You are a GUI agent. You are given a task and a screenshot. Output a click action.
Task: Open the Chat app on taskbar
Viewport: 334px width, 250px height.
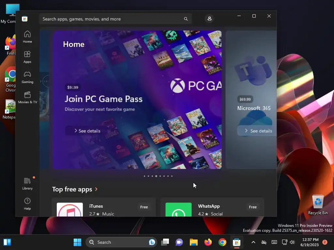point(179,242)
